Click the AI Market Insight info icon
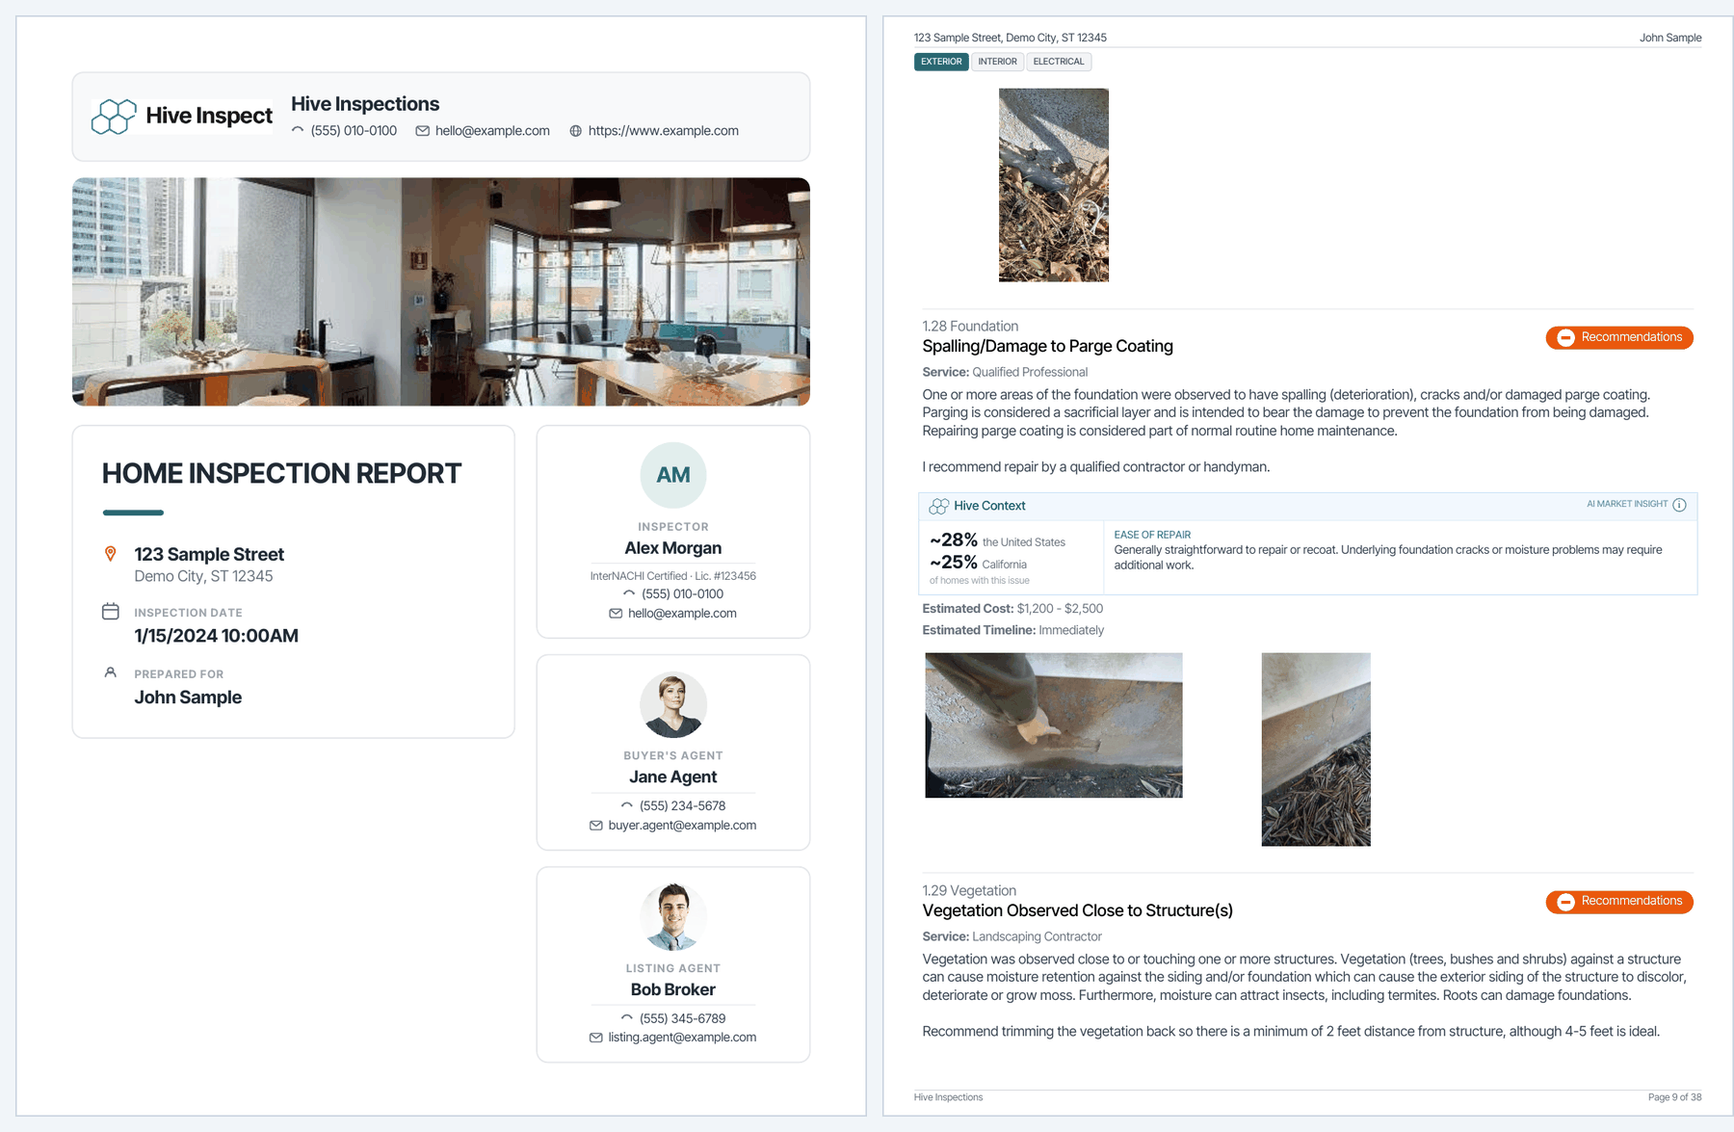Screen dimensions: 1734x1132 pos(1679,505)
